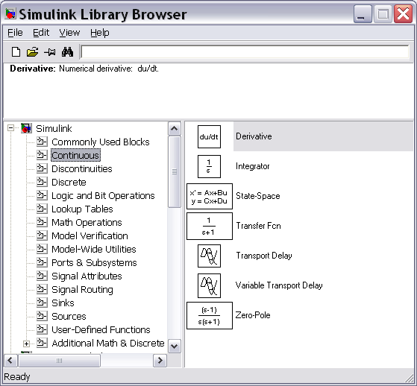
Task: Select Logic and Bit Operations library
Action: coord(103,196)
